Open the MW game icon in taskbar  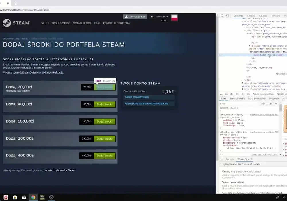pyautogui.click(x=42, y=197)
